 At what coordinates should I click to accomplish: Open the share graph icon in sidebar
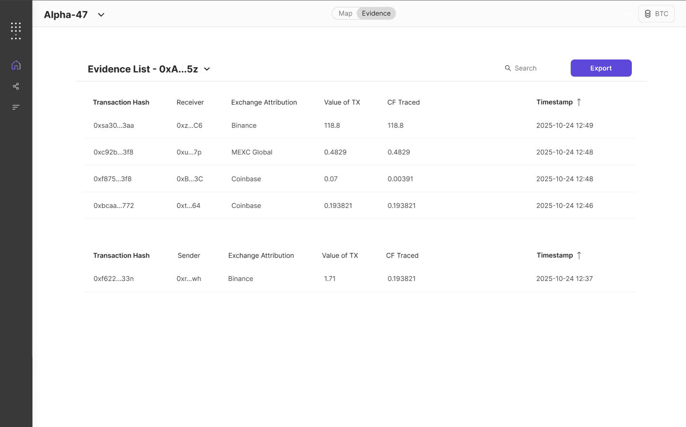click(16, 86)
